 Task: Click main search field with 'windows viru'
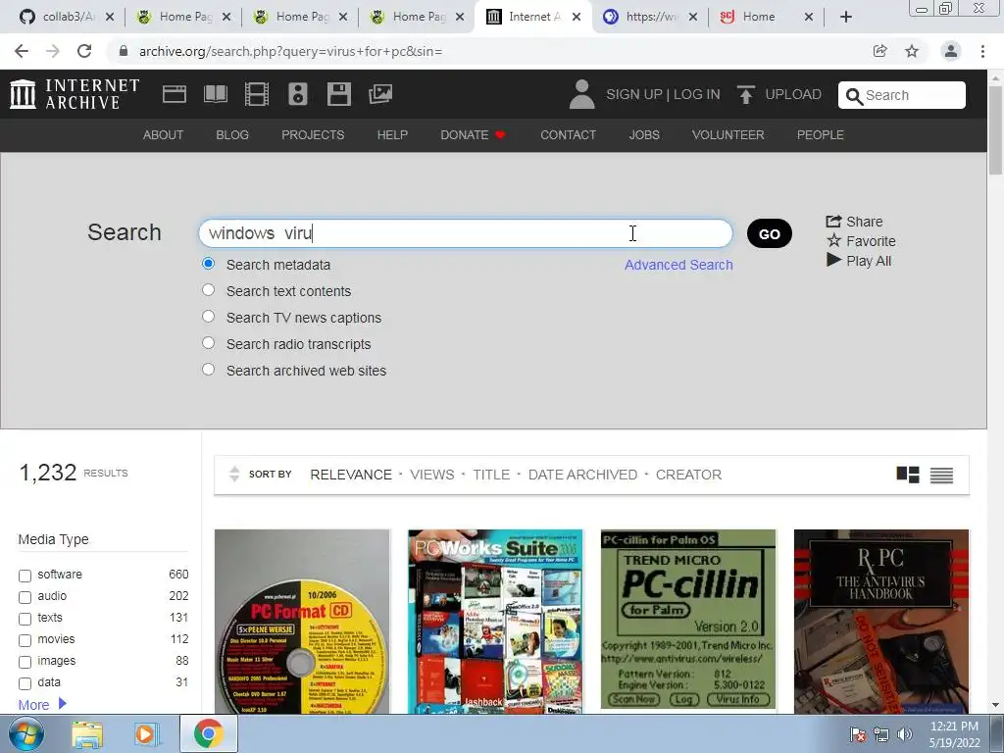click(x=466, y=233)
